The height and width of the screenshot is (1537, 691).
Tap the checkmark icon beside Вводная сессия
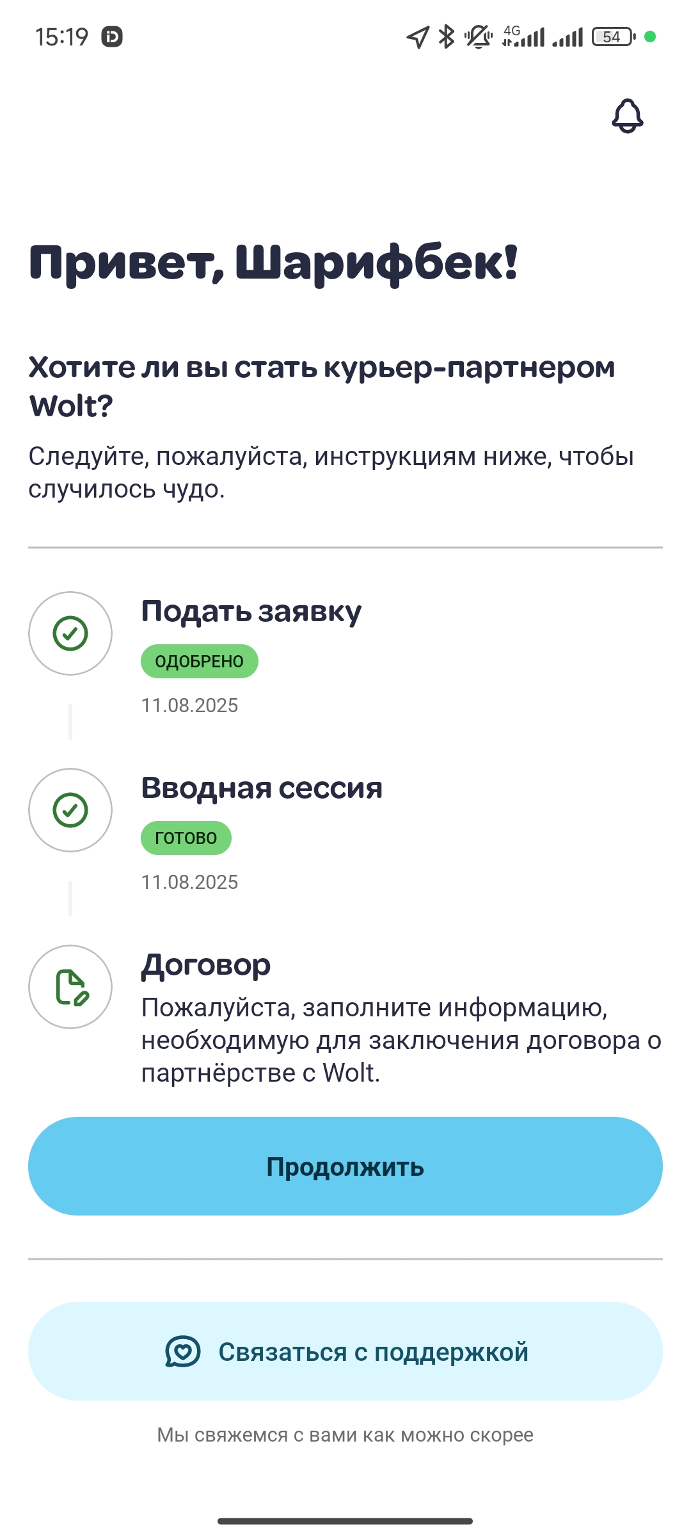tap(70, 810)
